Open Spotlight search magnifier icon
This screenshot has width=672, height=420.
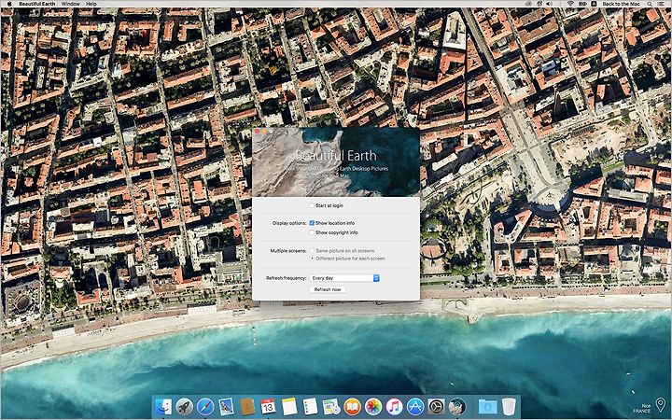[650, 4]
